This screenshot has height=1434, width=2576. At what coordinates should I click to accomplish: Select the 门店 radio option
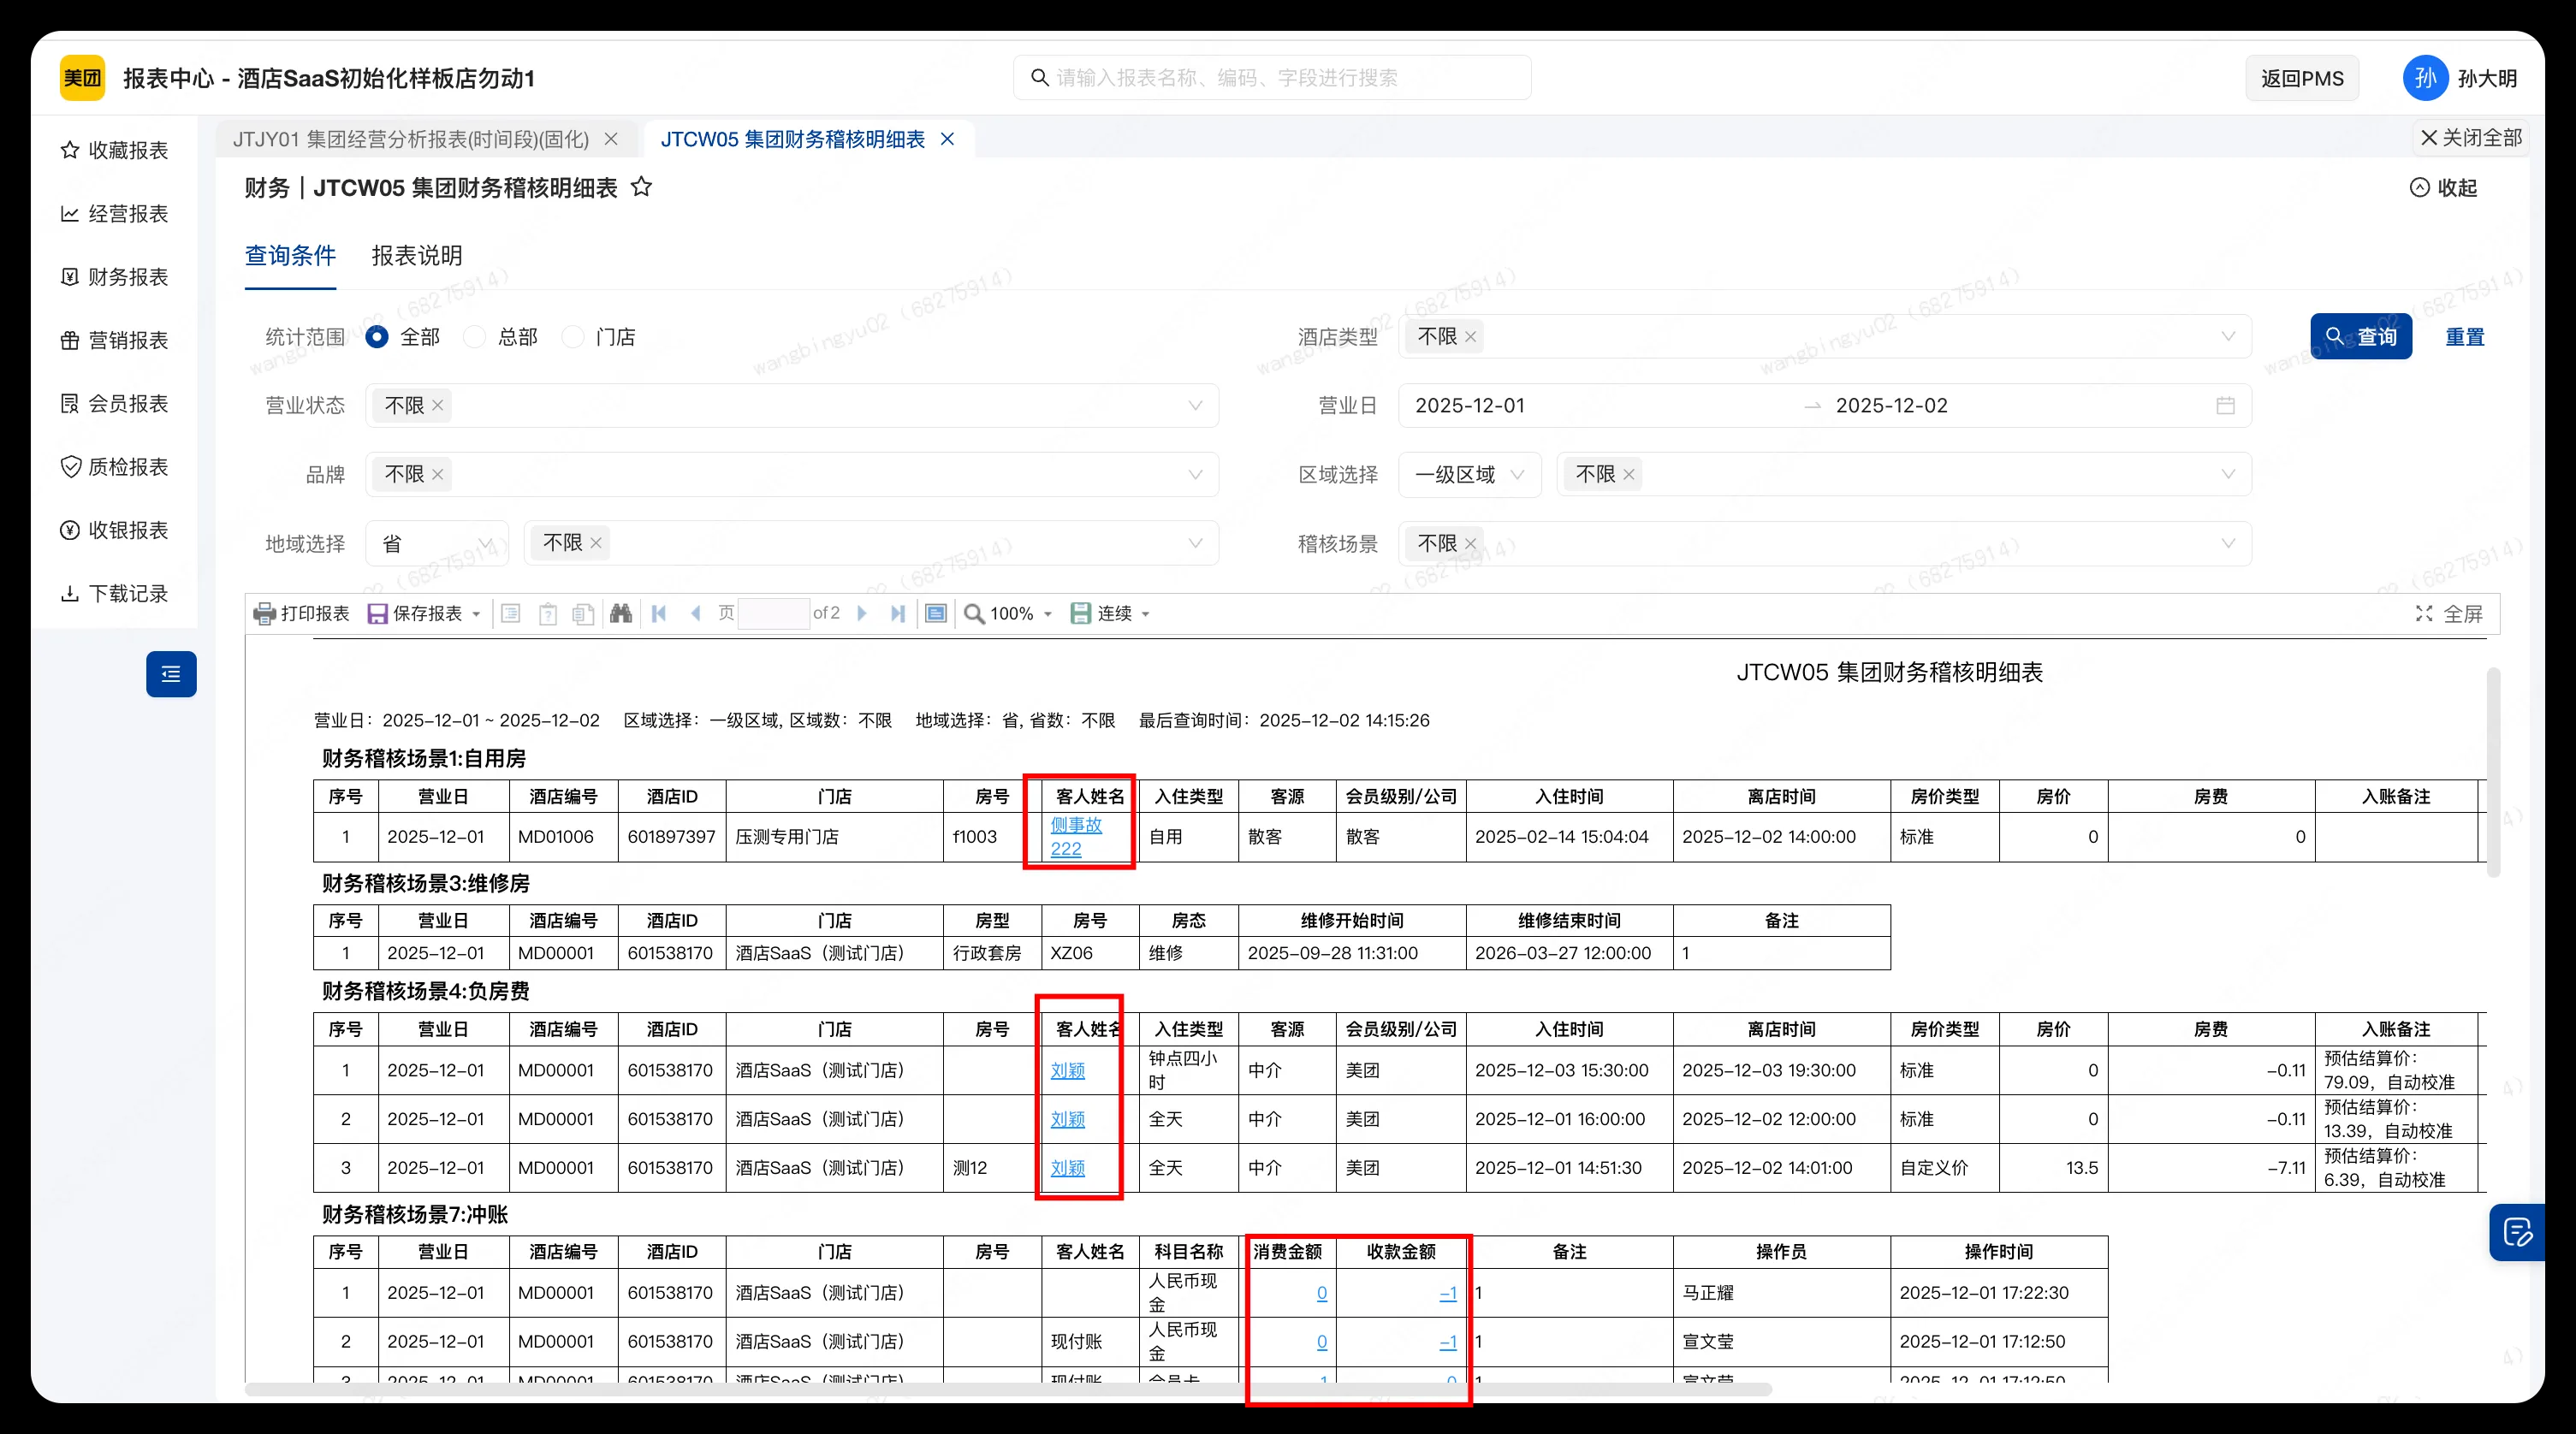pos(572,336)
